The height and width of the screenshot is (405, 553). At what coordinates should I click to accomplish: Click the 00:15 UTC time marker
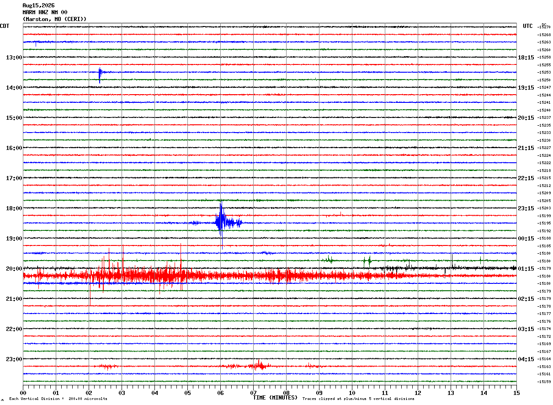[526, 239]
